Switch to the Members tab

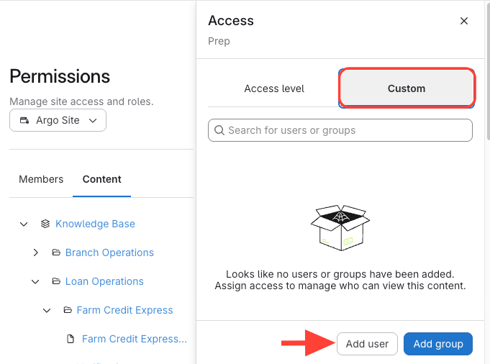point(41,179)
